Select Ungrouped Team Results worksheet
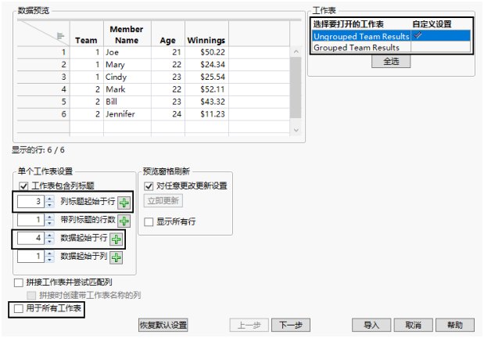 (361, 36)
